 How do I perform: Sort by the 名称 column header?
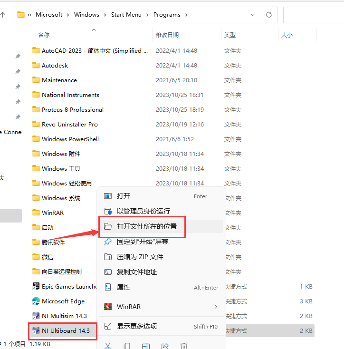click(x=44, y=35)
